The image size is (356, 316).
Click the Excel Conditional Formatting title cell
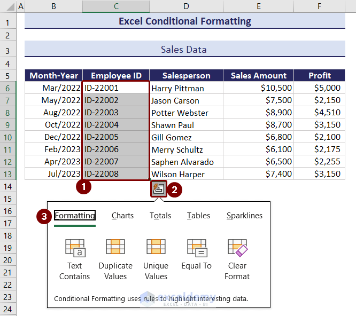[x=185, y=21]
